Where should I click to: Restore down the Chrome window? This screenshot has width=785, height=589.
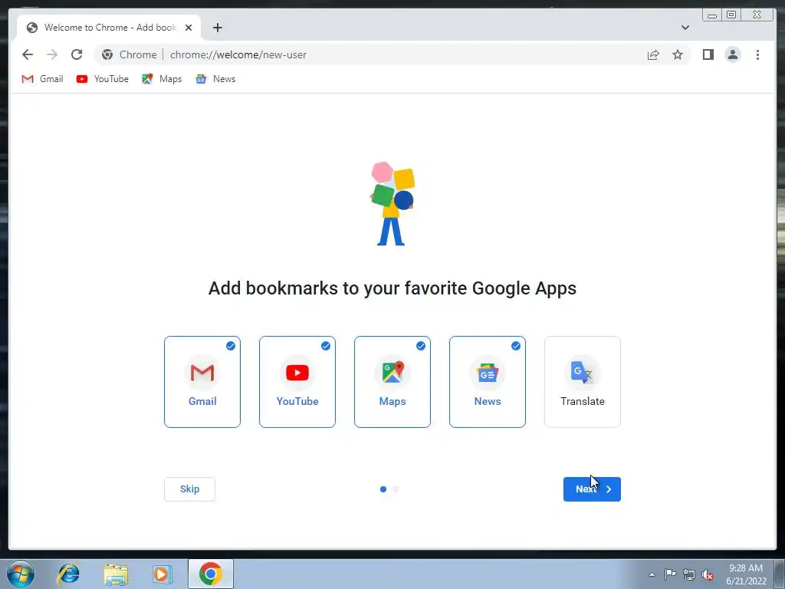(731, 15)
